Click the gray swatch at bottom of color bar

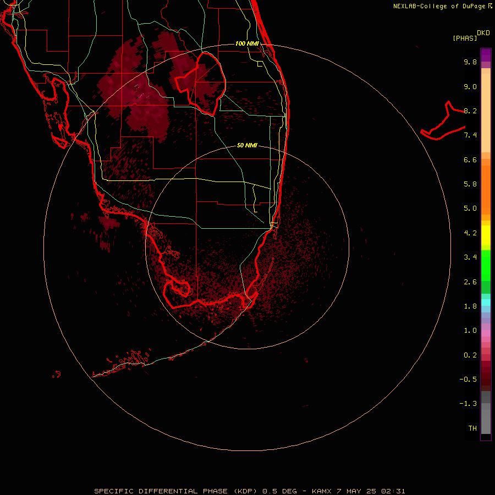click(x=486, y=421)
